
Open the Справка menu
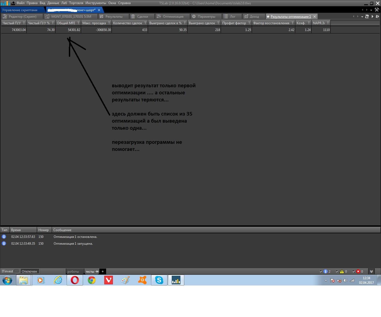click(124, 3)
